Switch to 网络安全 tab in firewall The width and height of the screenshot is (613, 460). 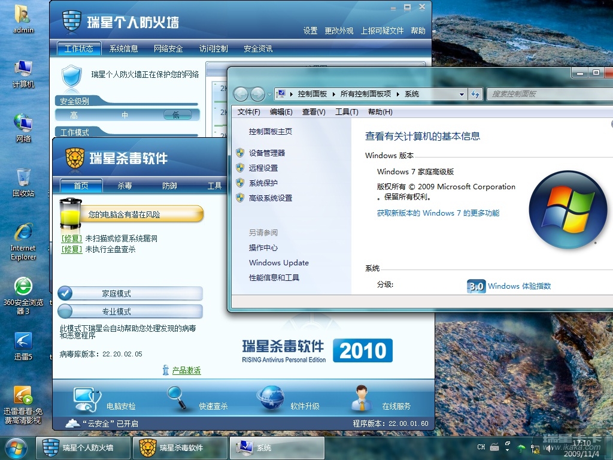(x=168, y=49)
